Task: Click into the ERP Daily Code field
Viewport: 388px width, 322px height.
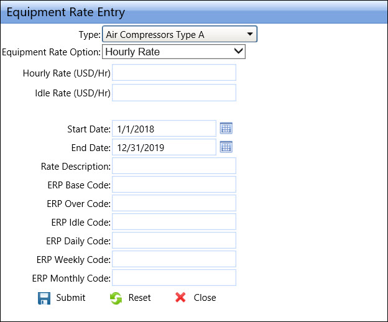Action: pyautogui.click(x=174, y=241)
